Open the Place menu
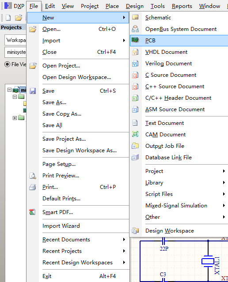Viewport: 228px width, 282px height. coord(112,6)
